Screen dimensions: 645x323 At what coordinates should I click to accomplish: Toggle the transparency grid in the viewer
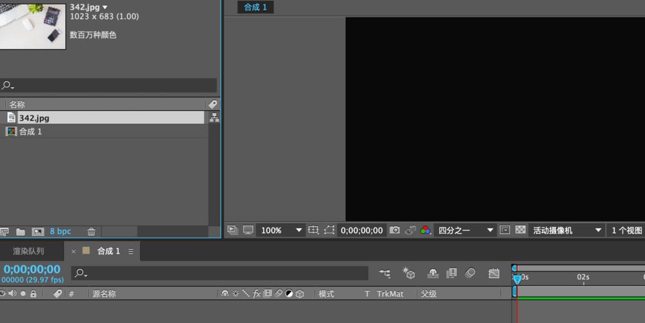(x=520, y=230)
